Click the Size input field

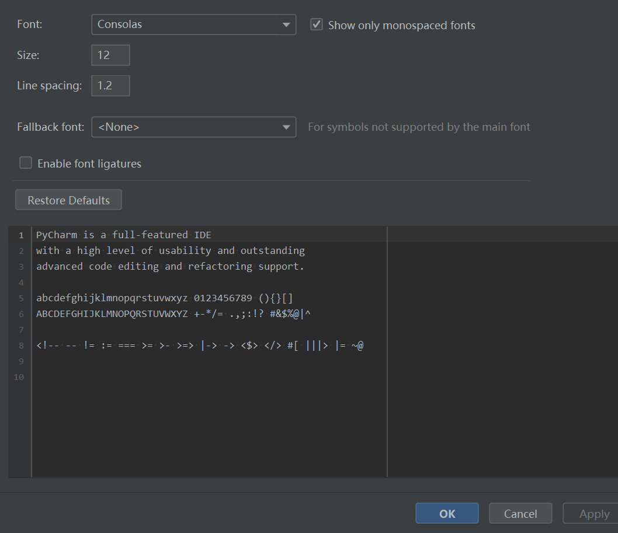pos(110,55)
